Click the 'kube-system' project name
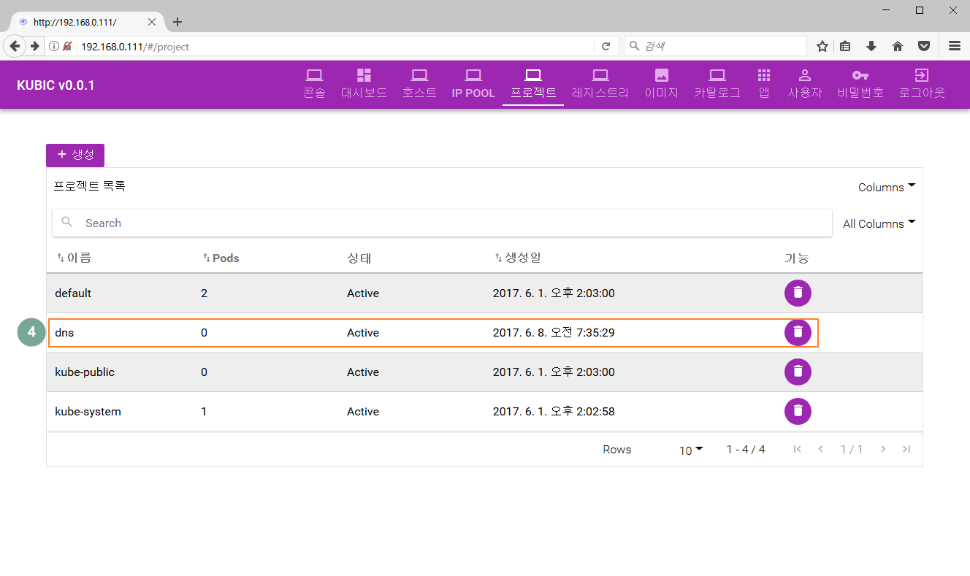 [88, 412]
